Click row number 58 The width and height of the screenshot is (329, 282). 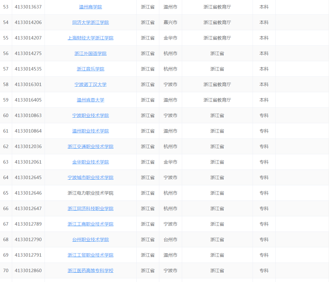(x=6, y=85)
